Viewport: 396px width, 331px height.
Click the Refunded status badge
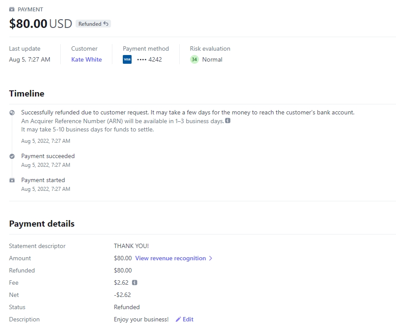93,24
